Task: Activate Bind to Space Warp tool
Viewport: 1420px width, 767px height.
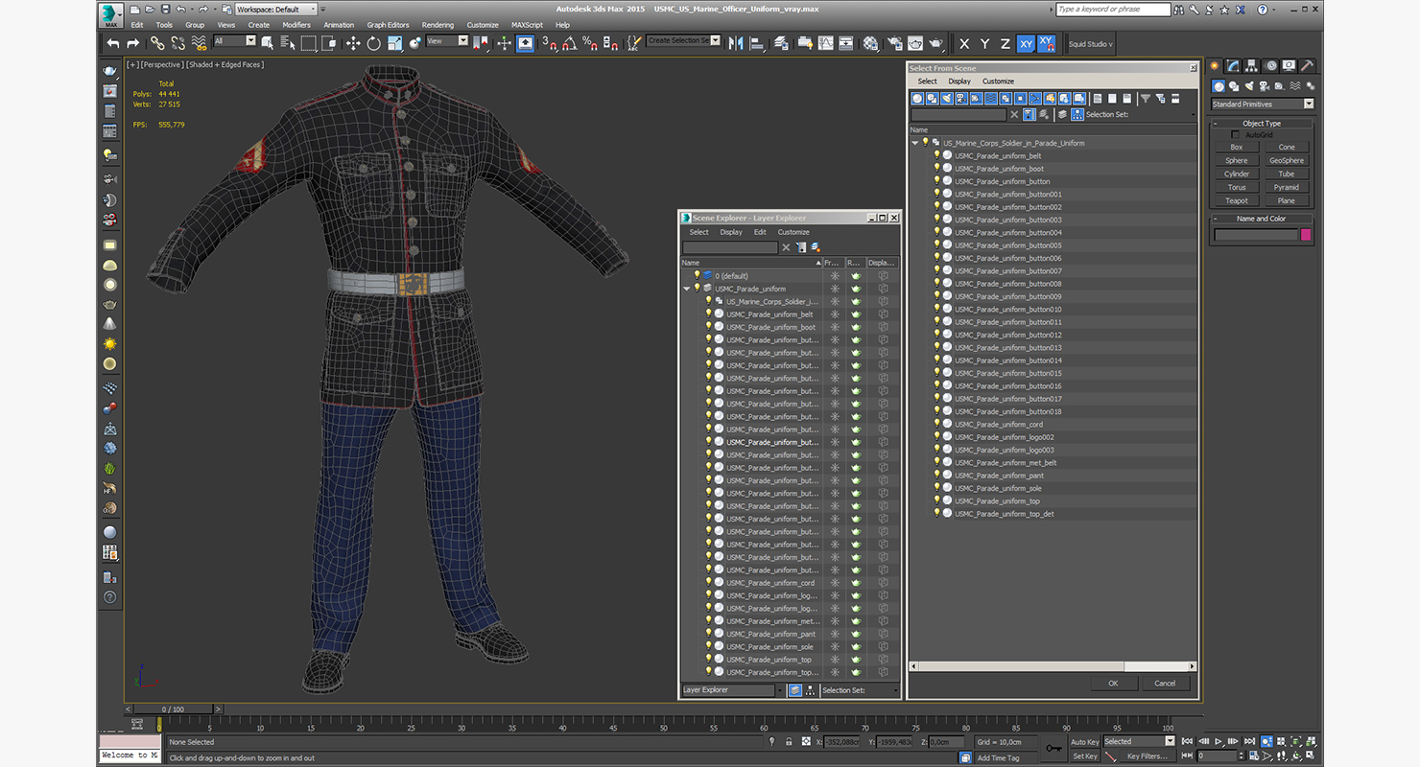Action: tap(200, 43)
